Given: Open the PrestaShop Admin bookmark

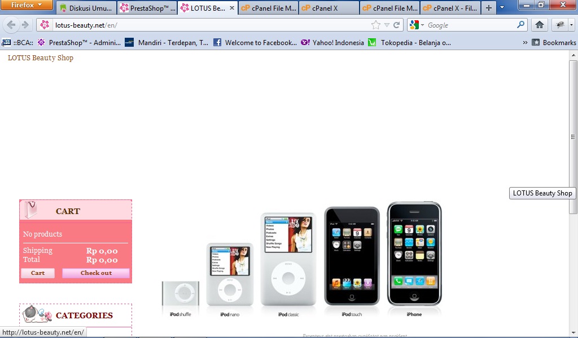Looking at the screenshot, I should (x=79, y=42).
